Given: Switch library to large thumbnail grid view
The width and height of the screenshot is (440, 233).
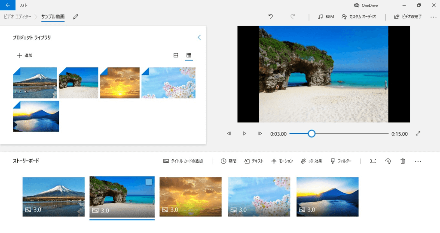Looking at the screenshot, I should (x=176, y=55).
